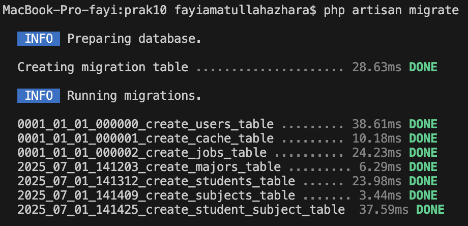Click the "php artisan migrate" command text
Viewport: 468px width, 226px height.
(x=391, y=10)
